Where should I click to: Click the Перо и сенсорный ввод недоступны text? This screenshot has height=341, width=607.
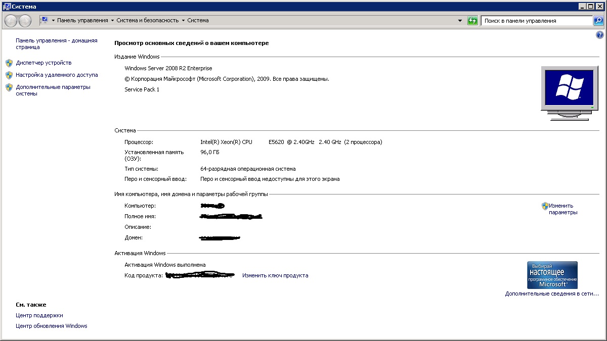point(270,179)
